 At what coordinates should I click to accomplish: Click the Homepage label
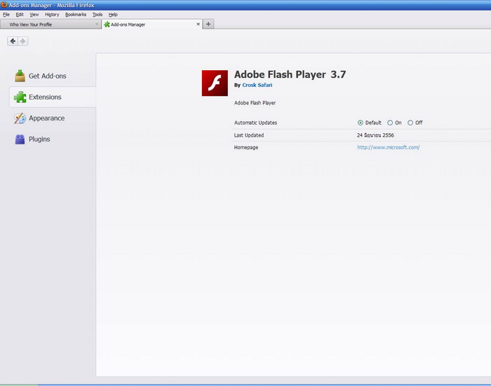[246, 147]
